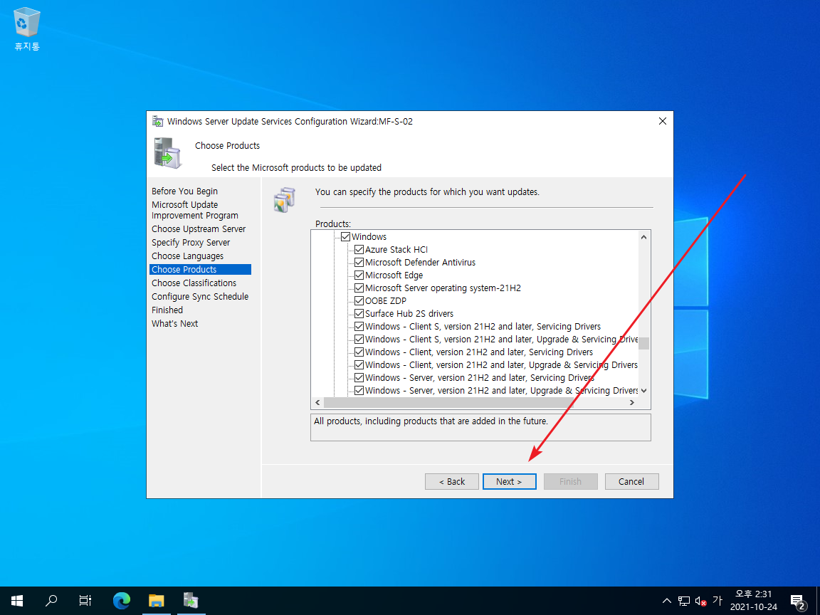Open Task View from taskbar
The height and width of the screenshot is (615, 820).
[85, 600]
